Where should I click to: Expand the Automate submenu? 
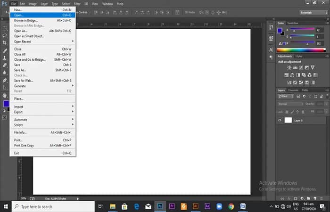coord(43,120)
